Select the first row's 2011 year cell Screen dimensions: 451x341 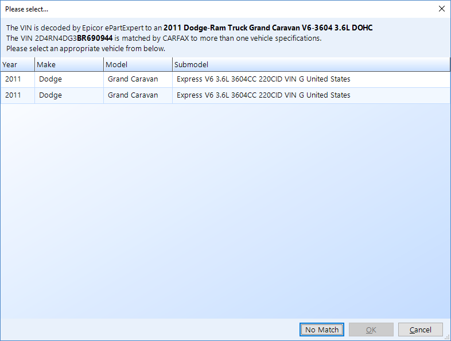pyautogui.click(x=18, y=79)
